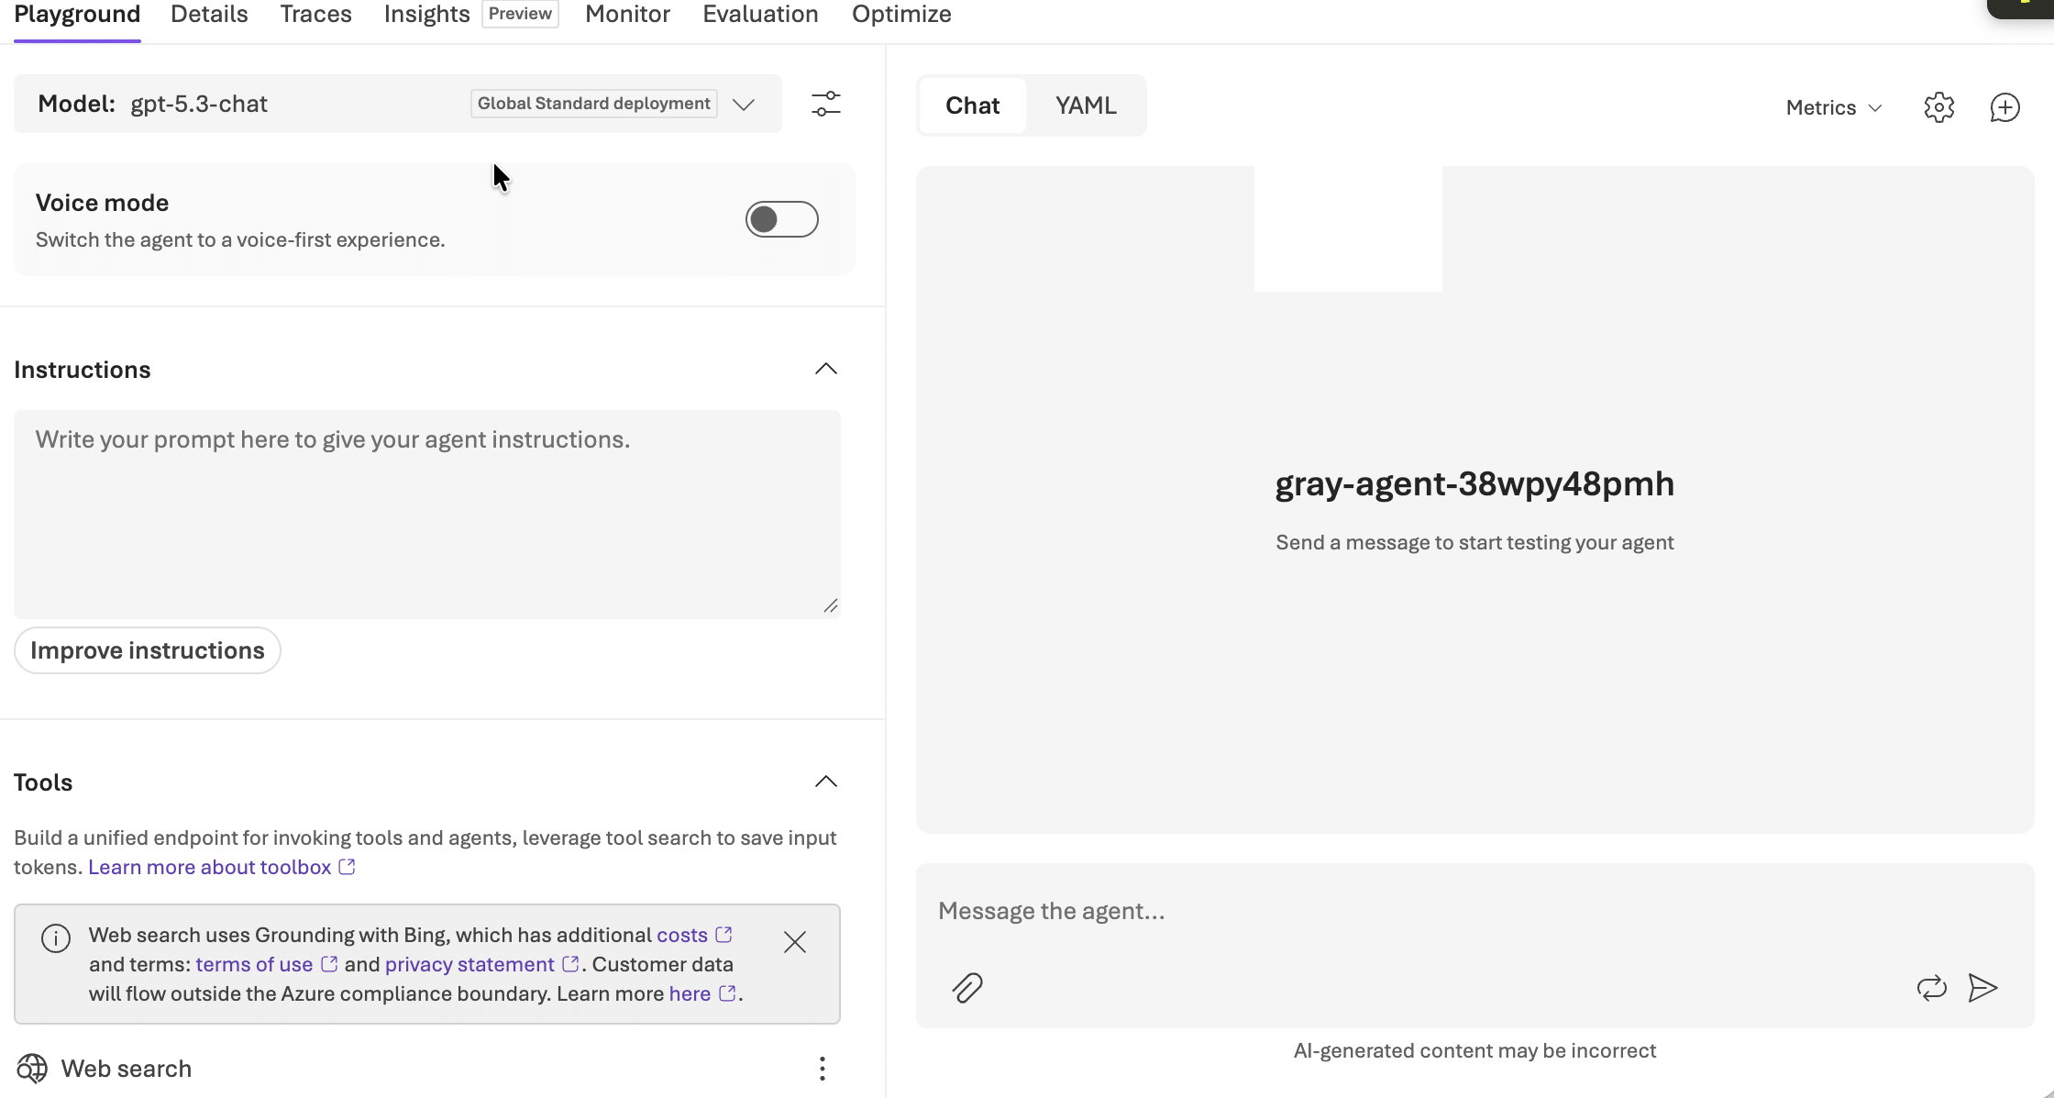Attach a file using the paperclip icon
2054x1098 pixels.
(x=966, y=988)
